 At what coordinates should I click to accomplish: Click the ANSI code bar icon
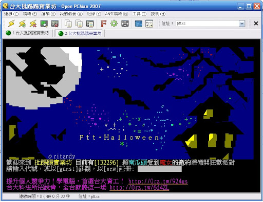149,24
